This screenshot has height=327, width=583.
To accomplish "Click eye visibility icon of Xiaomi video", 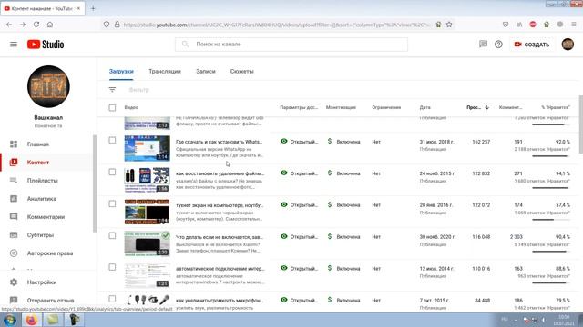I will point(284,236).
